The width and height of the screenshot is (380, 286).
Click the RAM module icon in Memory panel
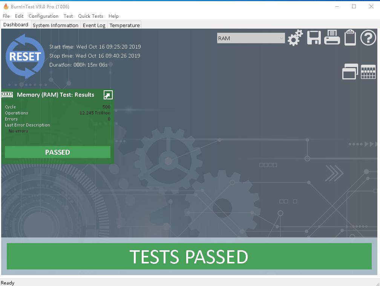(x=7, y=94)
